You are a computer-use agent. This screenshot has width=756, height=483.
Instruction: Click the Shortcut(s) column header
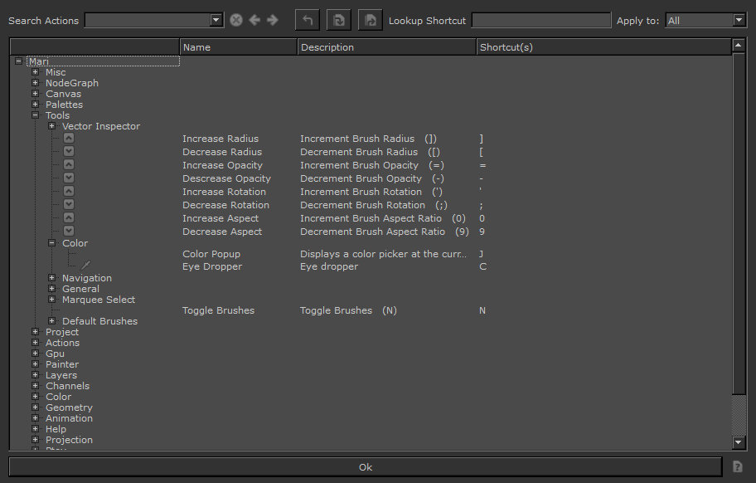(603, 47)
